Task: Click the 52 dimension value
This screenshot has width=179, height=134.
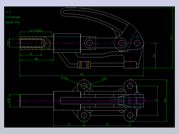Action: (x=31, y=54)
